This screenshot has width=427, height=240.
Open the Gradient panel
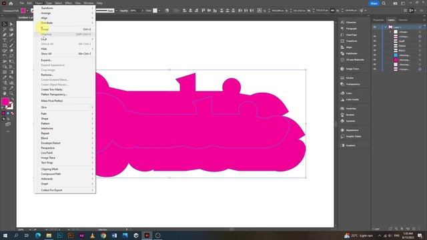[x=348, y=145]
